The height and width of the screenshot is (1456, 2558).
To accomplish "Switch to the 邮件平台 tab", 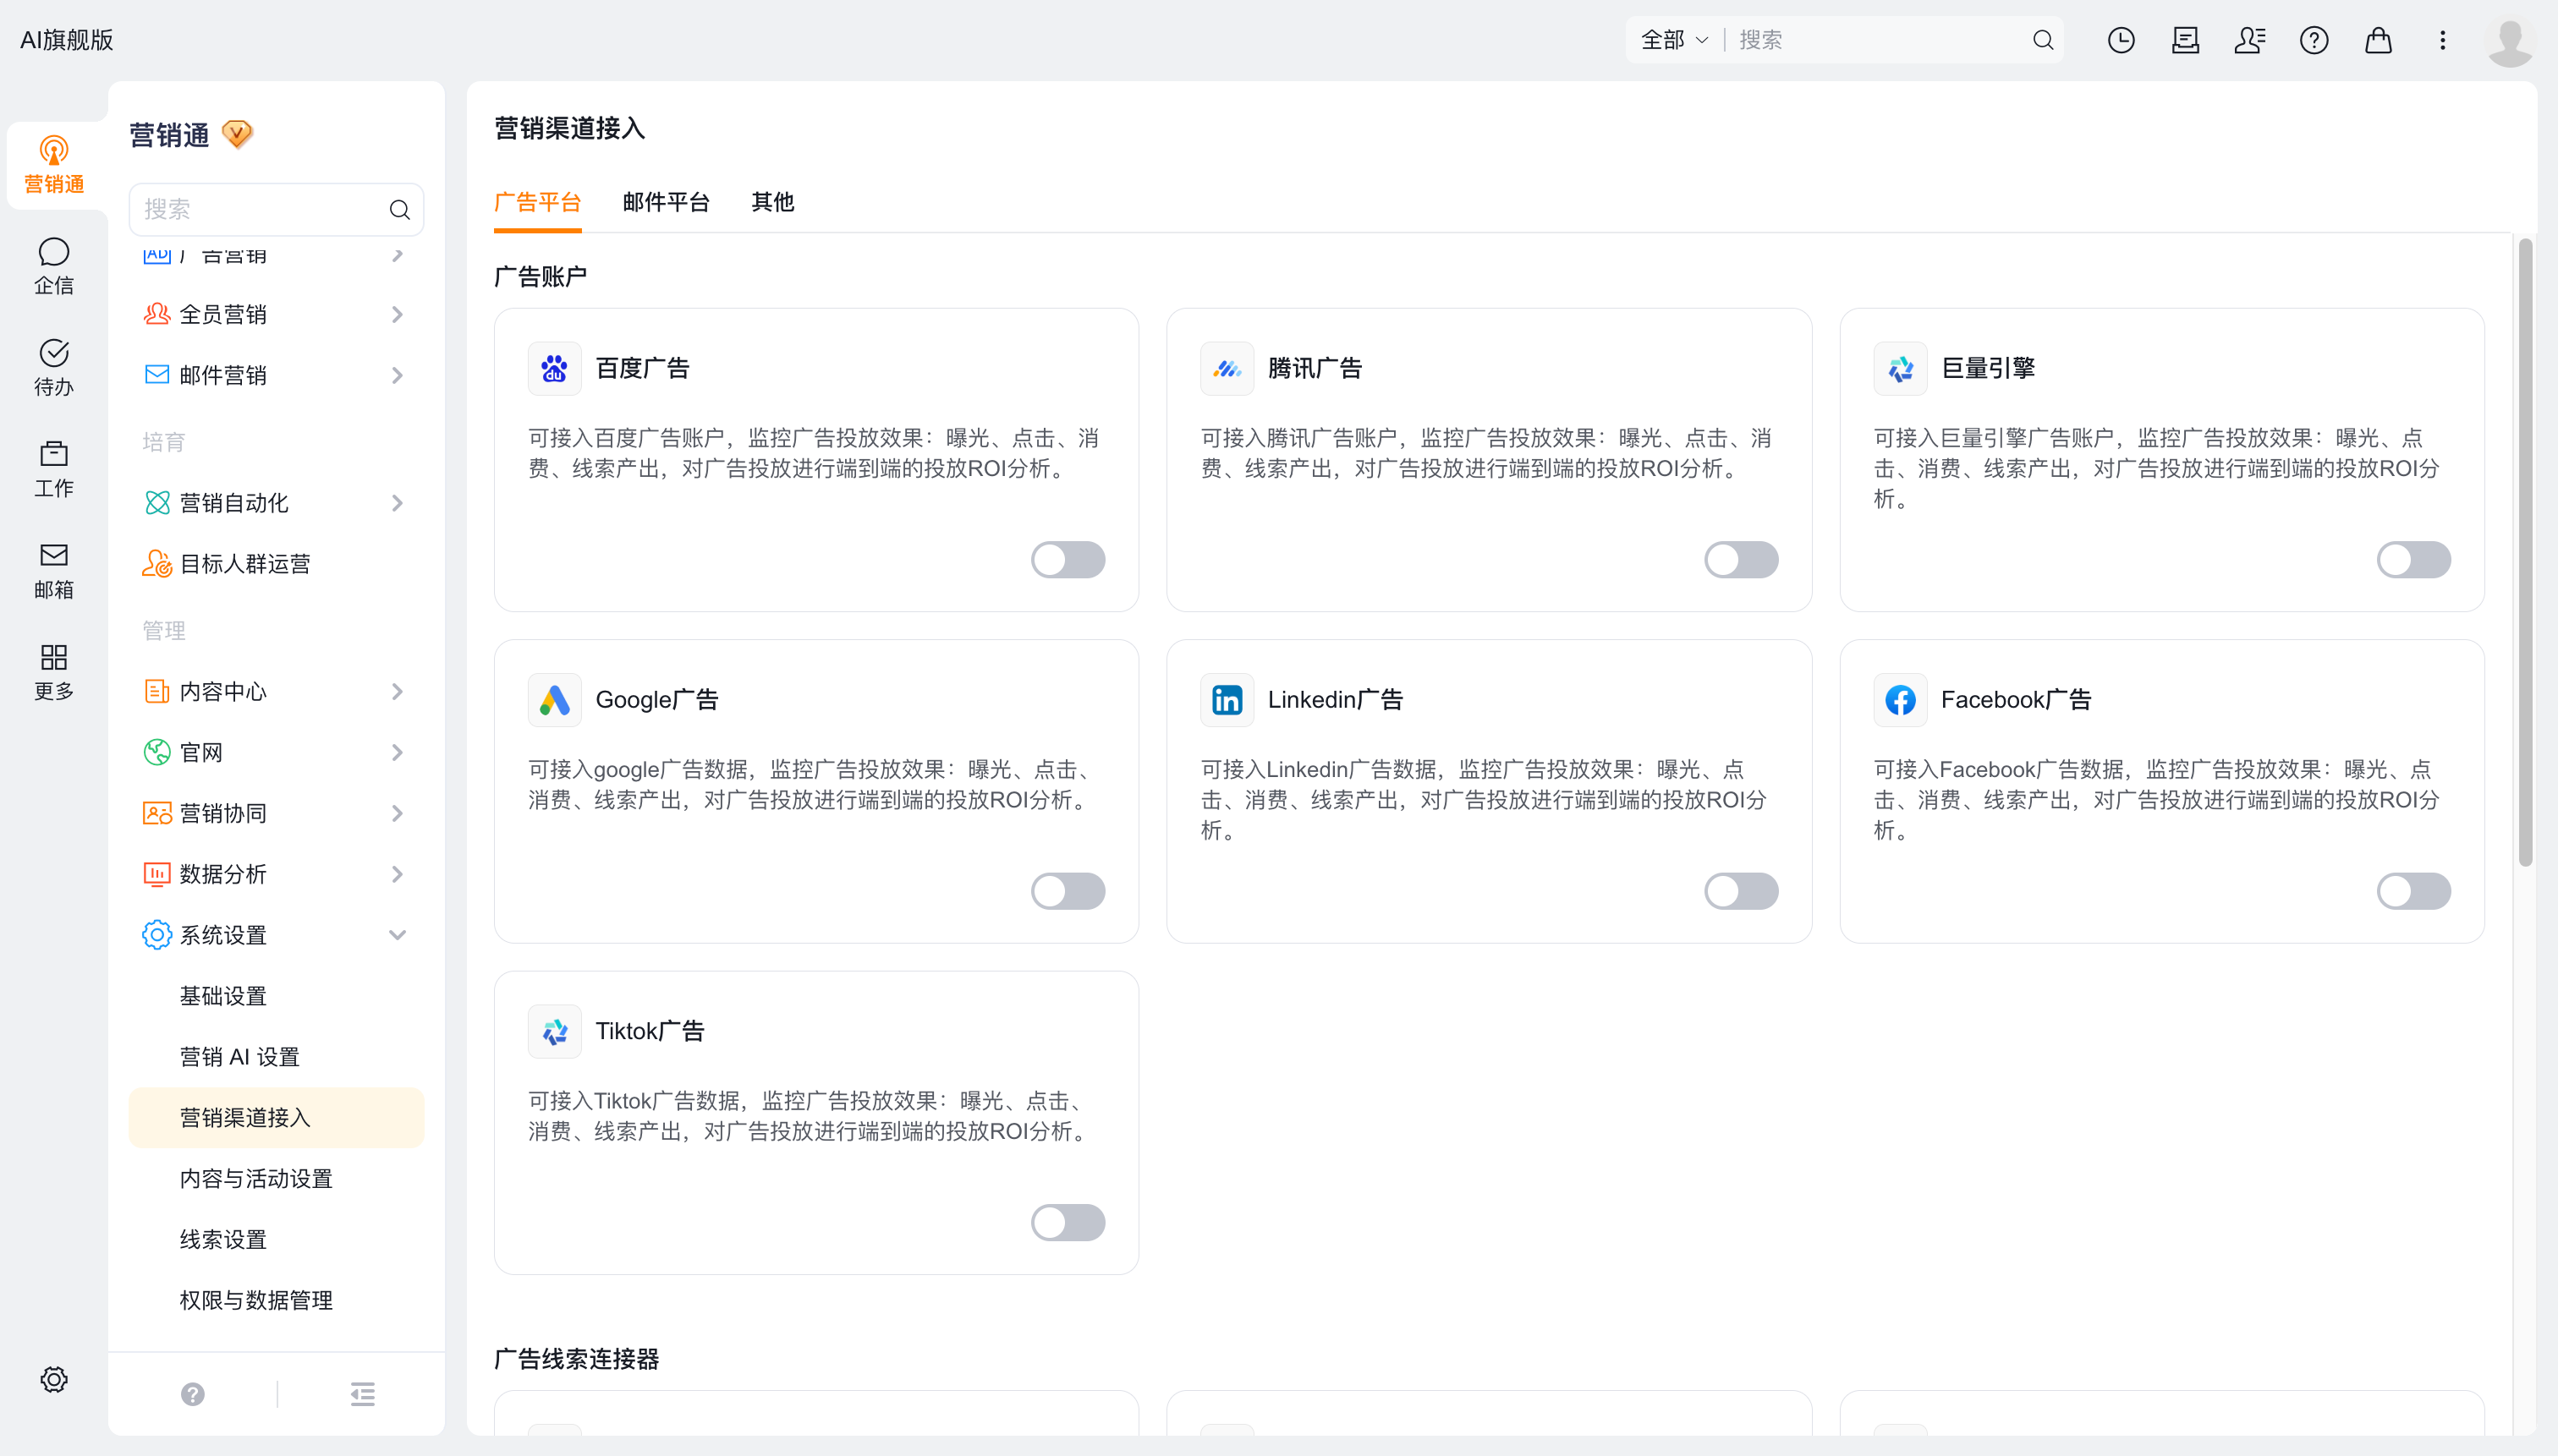I will coord(665,202).
